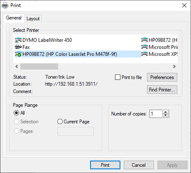Screen dimensions: 191x173
Task: Select default HP Color LaserJet Pro icon
Action: (18, 54)
